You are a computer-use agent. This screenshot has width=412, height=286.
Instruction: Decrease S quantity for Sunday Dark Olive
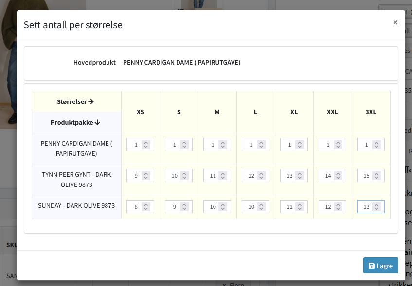(x=184, y=209)
